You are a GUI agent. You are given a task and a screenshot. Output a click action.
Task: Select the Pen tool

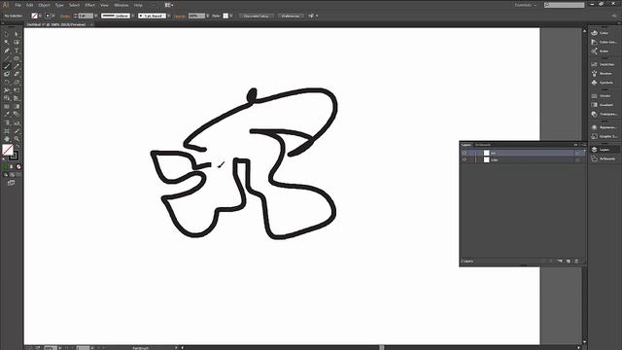tap(7, 51)
